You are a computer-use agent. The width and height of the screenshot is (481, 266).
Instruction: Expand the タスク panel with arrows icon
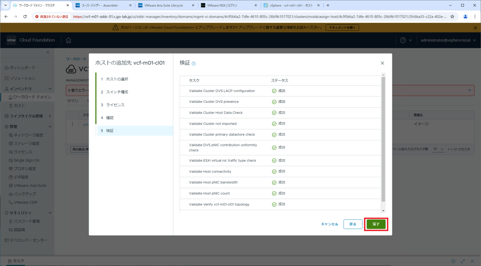click(x=463, y=261)
